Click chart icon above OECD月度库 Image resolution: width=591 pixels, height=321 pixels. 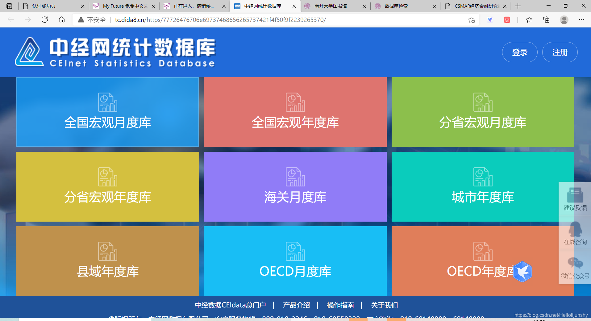(x=295, y=251)
